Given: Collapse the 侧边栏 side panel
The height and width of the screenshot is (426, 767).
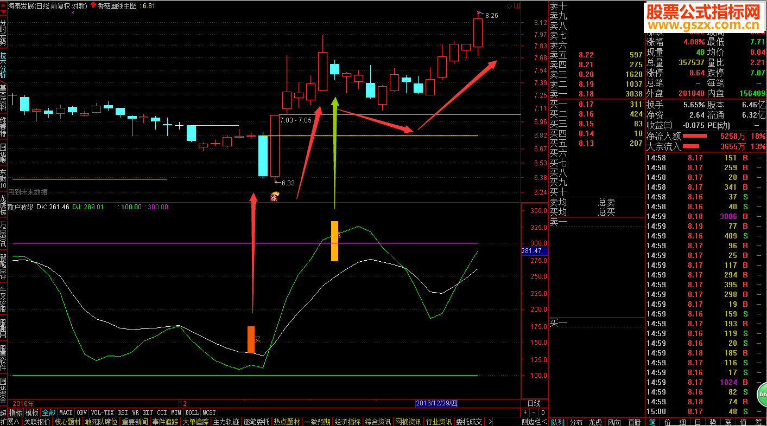Looking at the screenshot, I should (534, 422).
